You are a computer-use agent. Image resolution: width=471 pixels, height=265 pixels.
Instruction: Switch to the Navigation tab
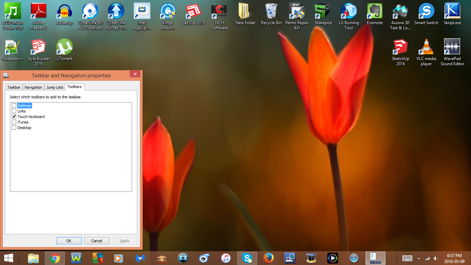33,87
